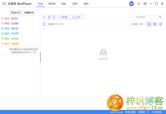Expand the 上传 dropdown
Viewport: 166px width, 114px height.
[77, 17]
